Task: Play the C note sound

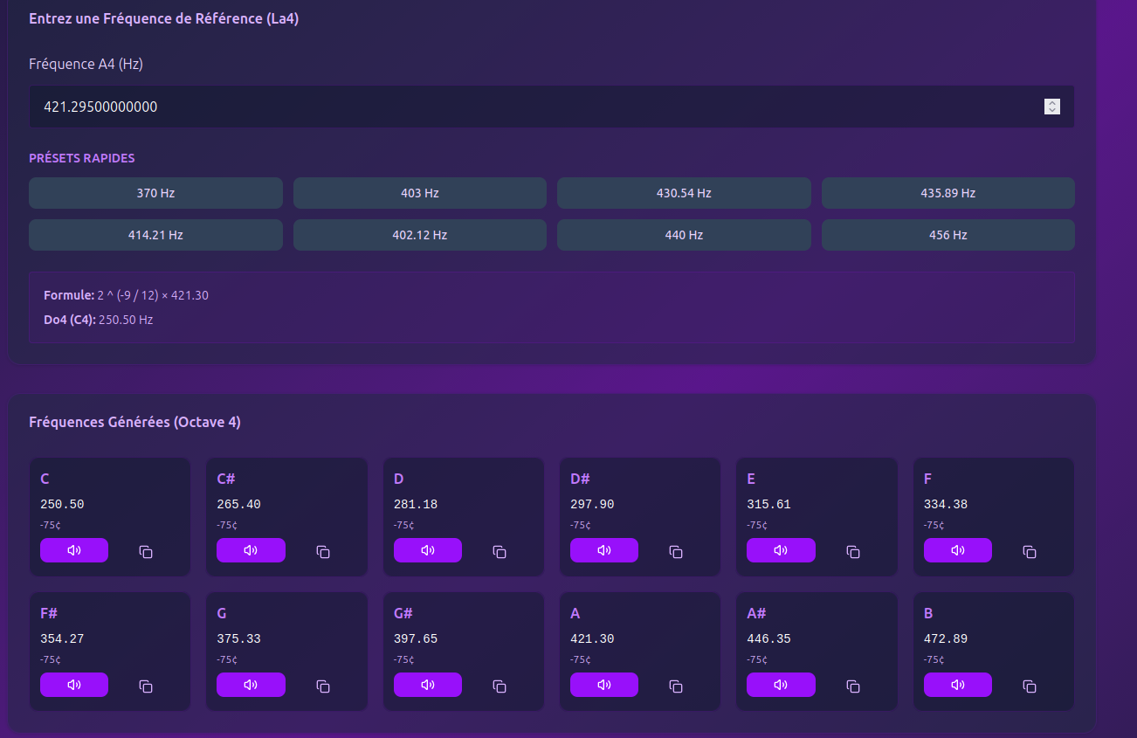Action: click(x=74, y=550)
